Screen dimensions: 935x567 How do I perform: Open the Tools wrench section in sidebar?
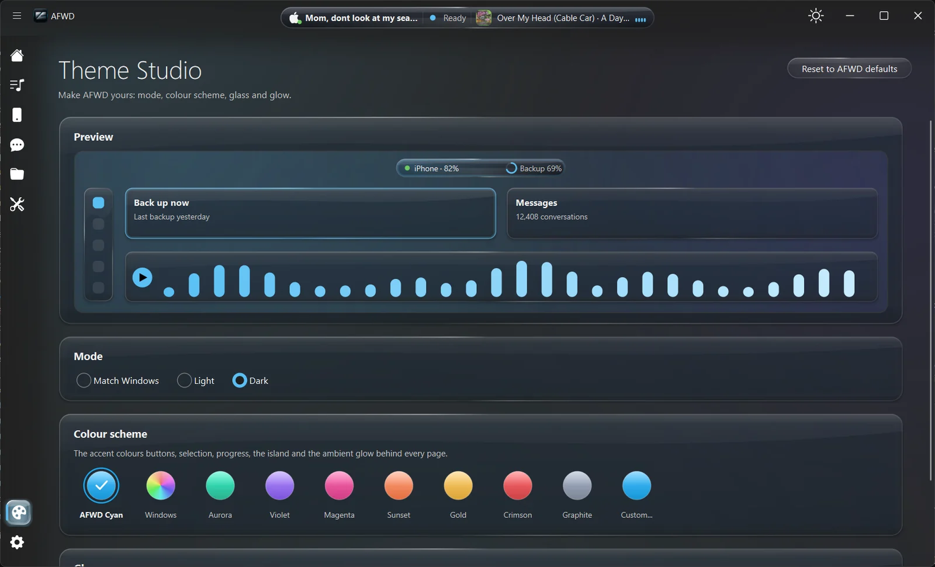17,204
